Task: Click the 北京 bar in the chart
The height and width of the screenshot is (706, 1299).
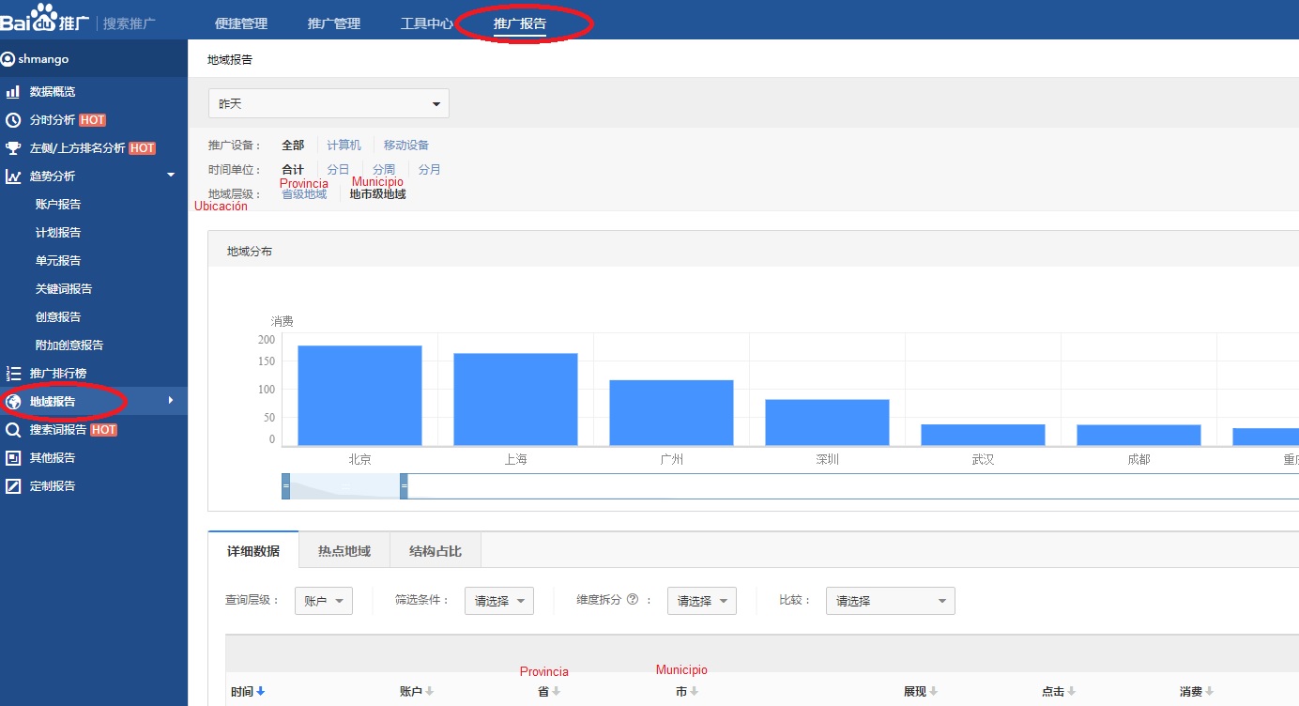Action: [359, 394]
